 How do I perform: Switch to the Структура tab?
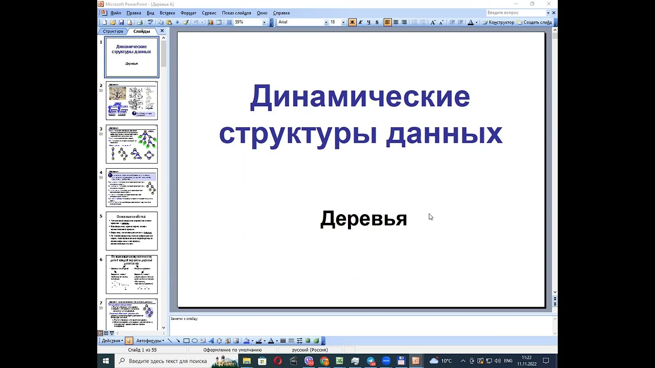coord(113,31)
